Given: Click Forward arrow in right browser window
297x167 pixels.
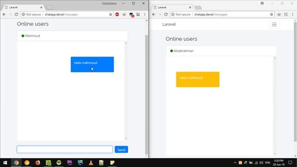Looking at the screenshot, I should point(160,14).
